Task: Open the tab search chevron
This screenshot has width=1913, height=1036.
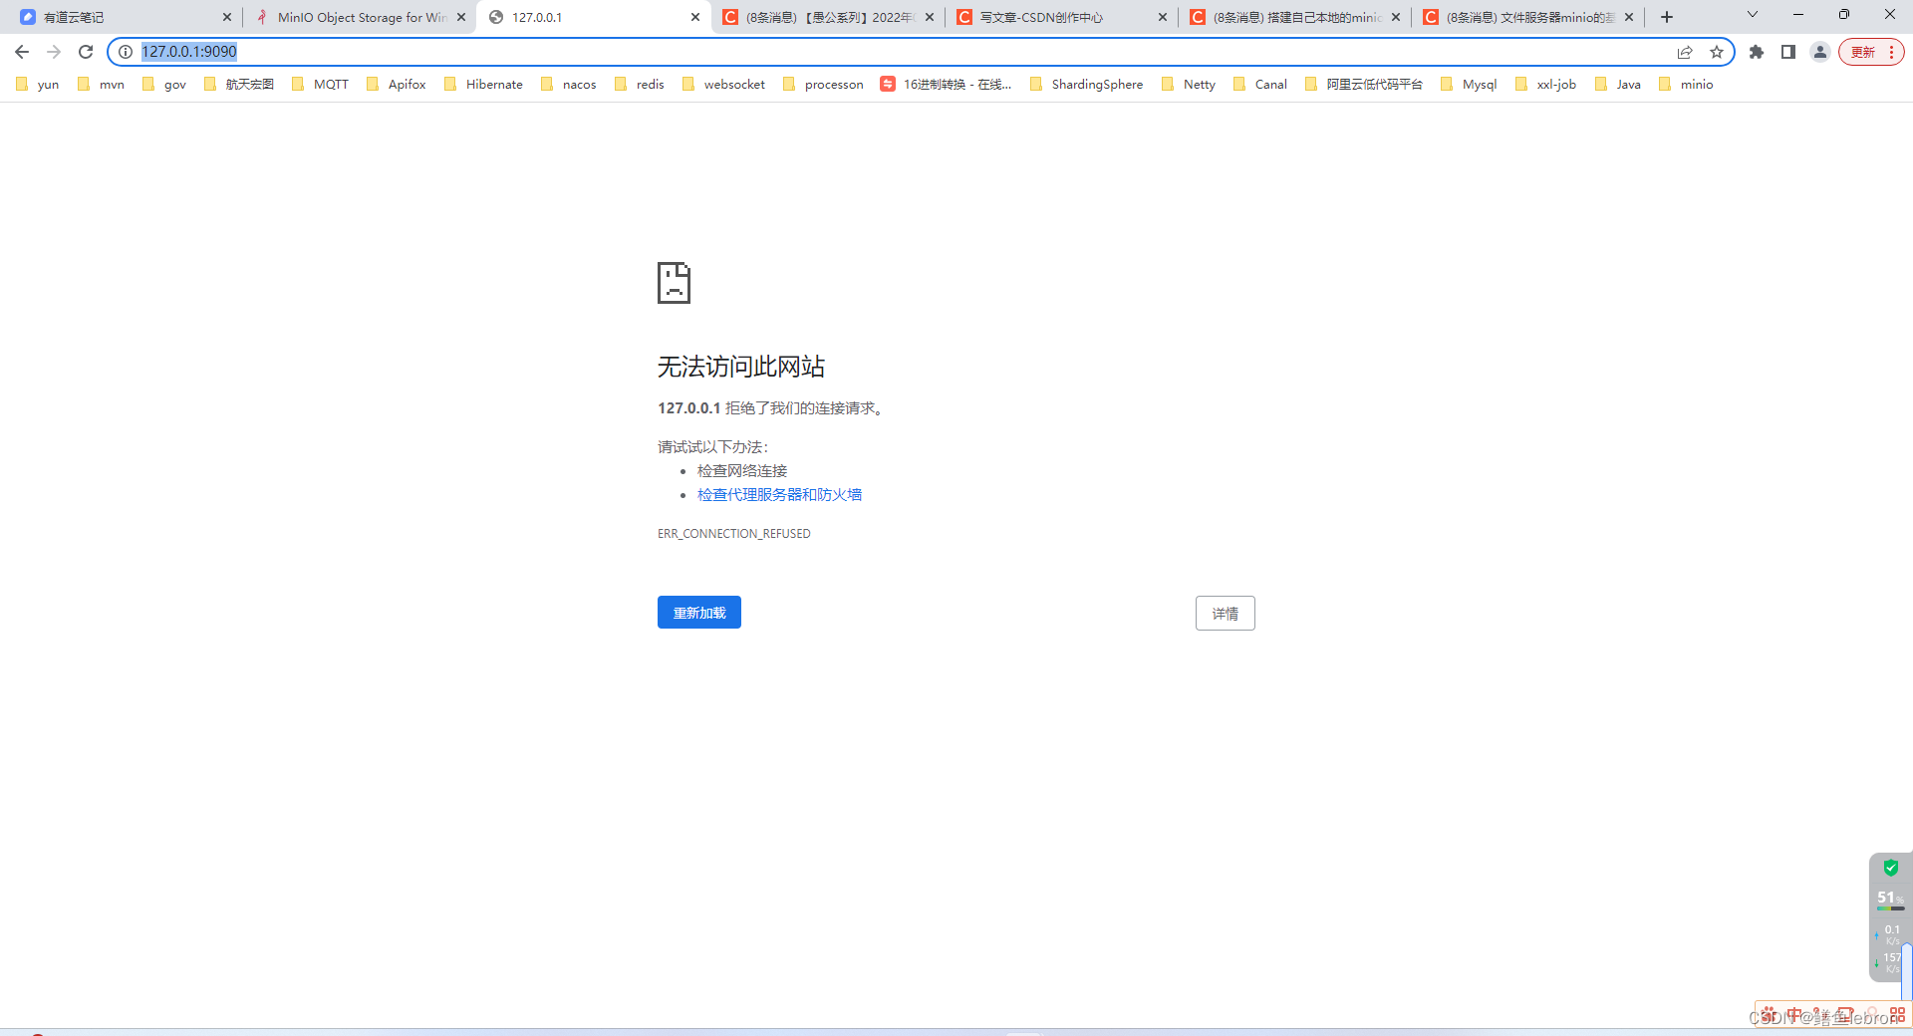Action: click(1751, 14)
